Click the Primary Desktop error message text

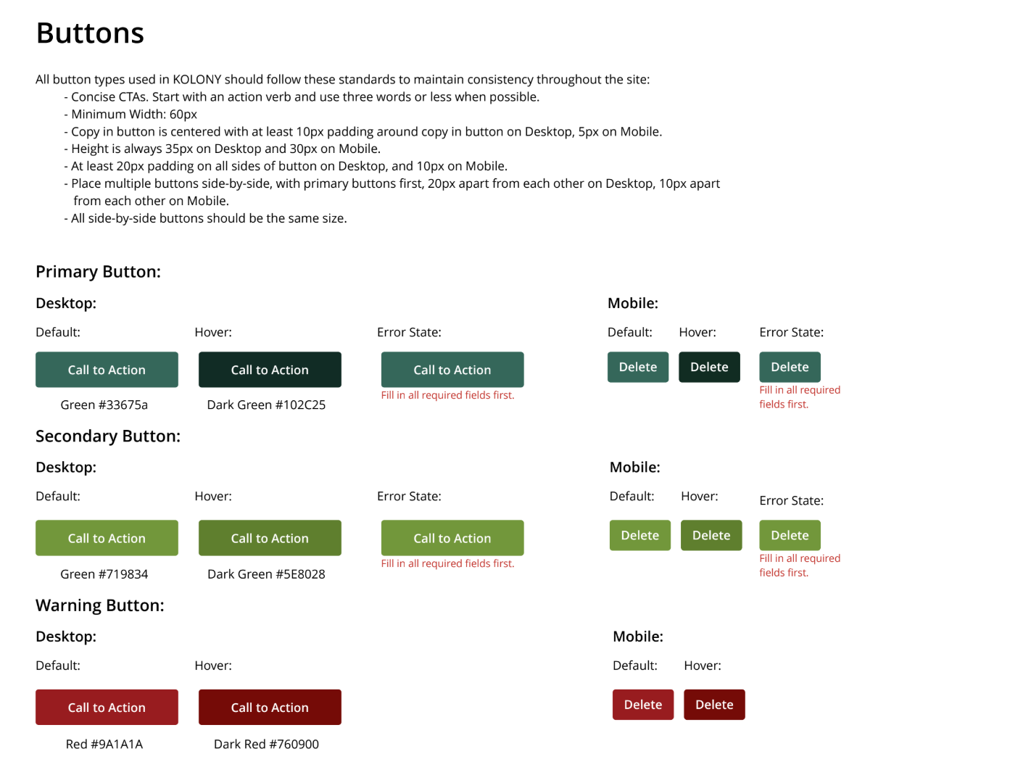pyautogui.click(x=447, y=395)
